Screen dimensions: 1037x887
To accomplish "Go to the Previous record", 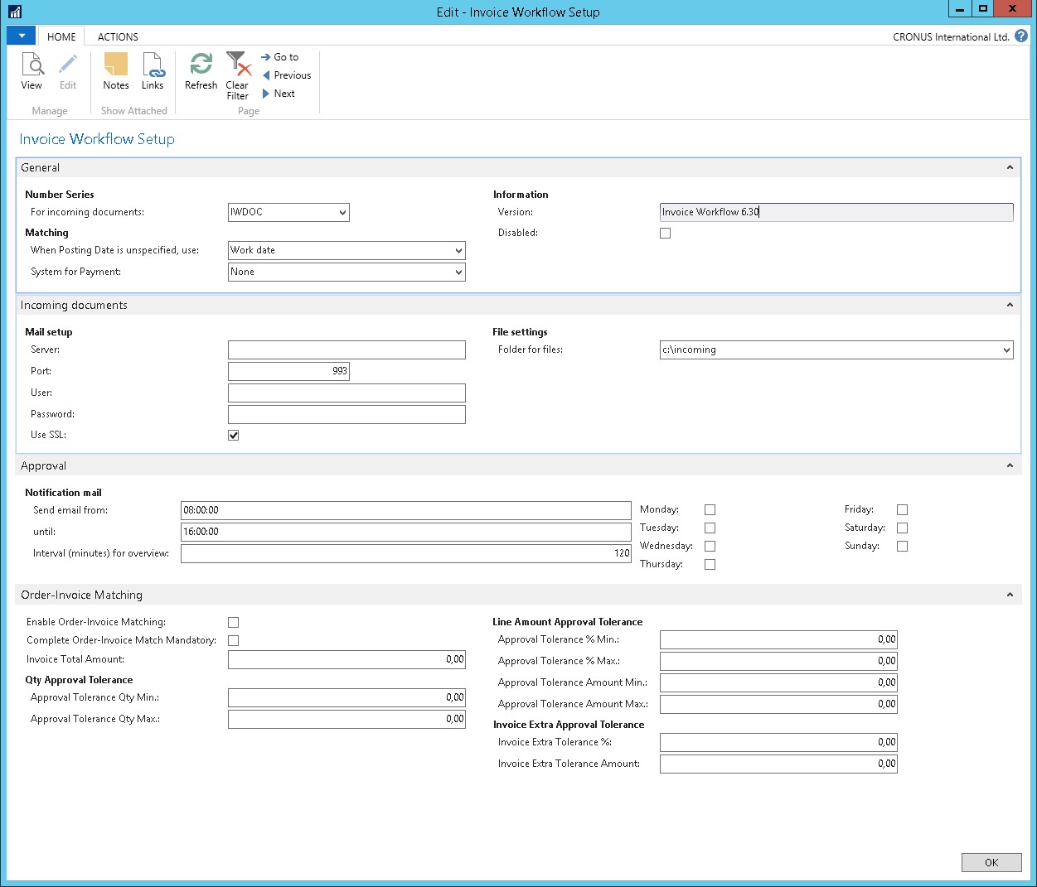I will pyautogui.click(x=287, y=75).
